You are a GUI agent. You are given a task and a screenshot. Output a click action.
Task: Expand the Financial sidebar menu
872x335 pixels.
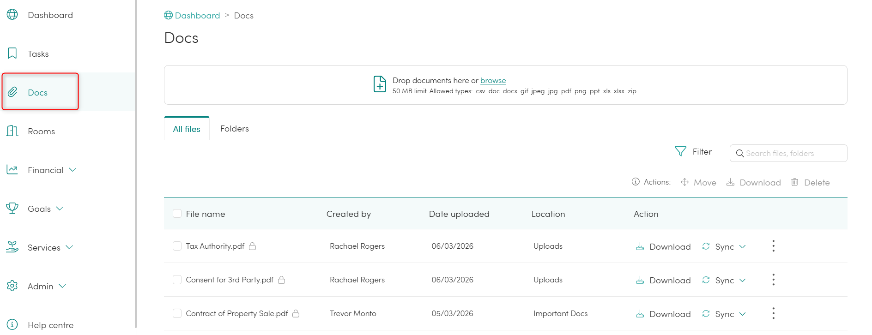tap(73, 170)
